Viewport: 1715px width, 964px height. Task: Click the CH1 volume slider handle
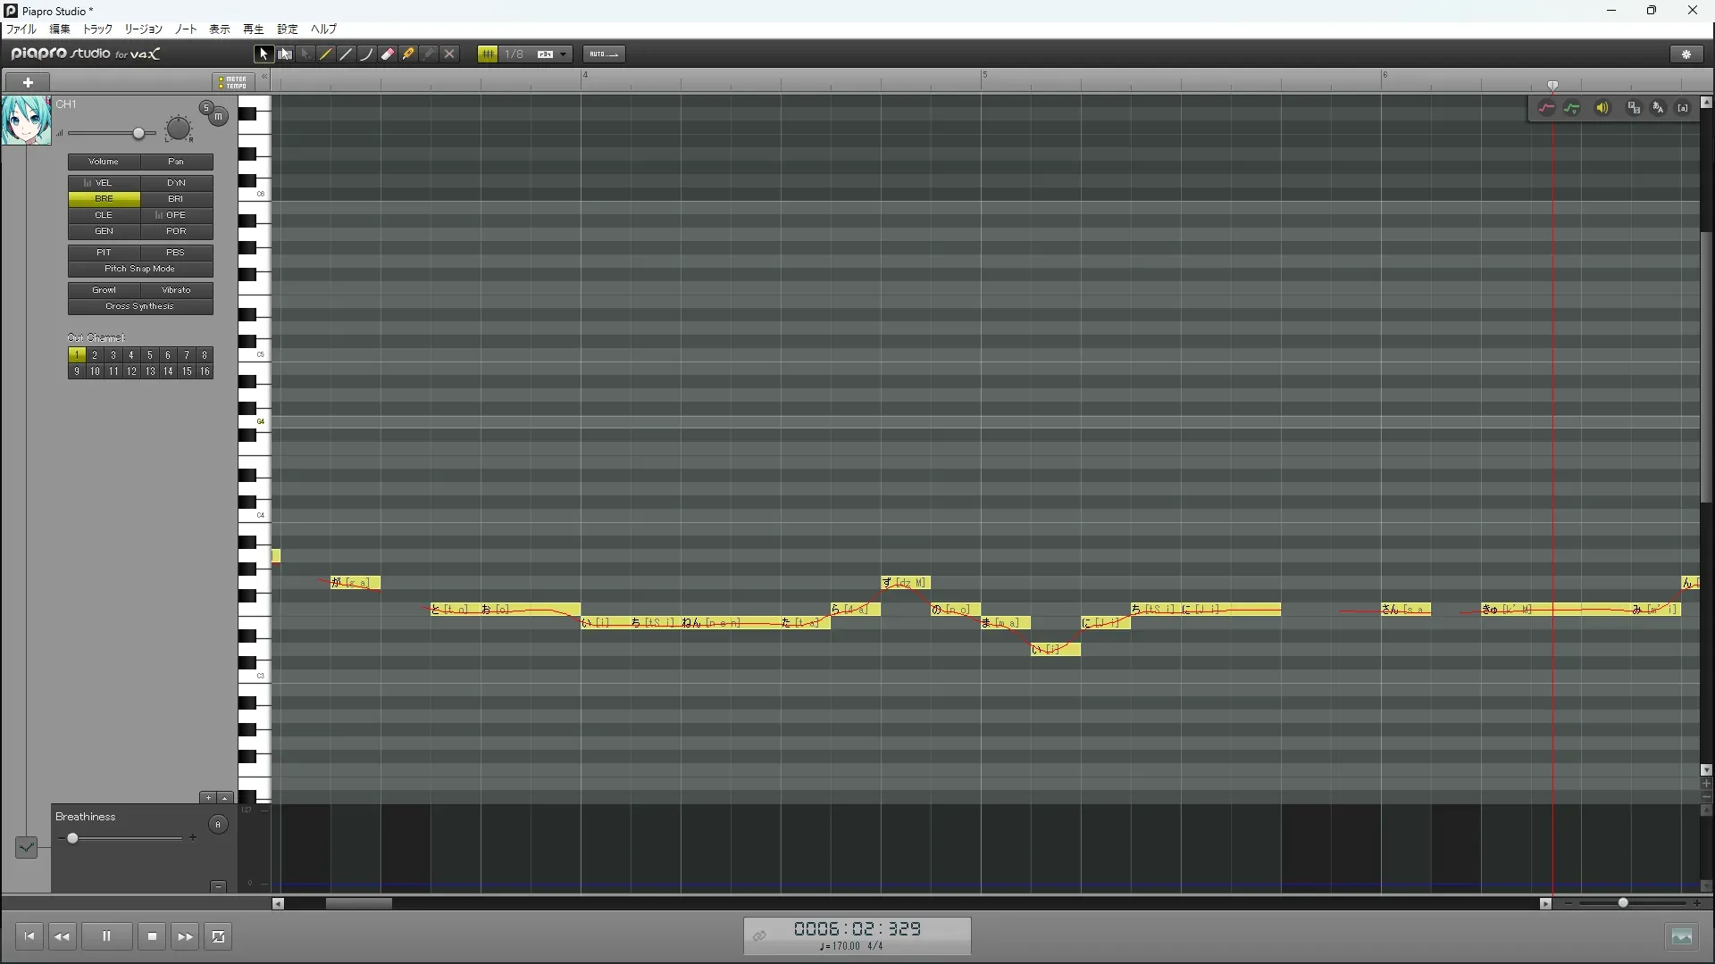pyautogui.click(x=138, y=134)
